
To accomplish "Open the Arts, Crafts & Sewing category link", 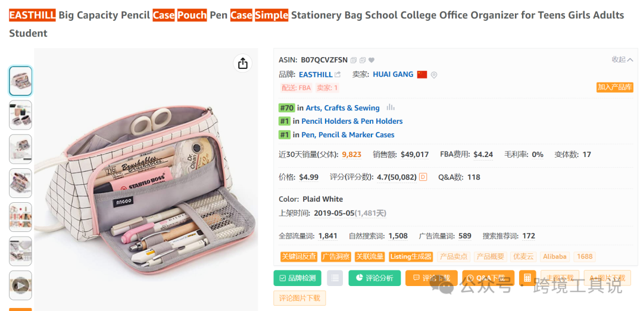I will [342, 108].
